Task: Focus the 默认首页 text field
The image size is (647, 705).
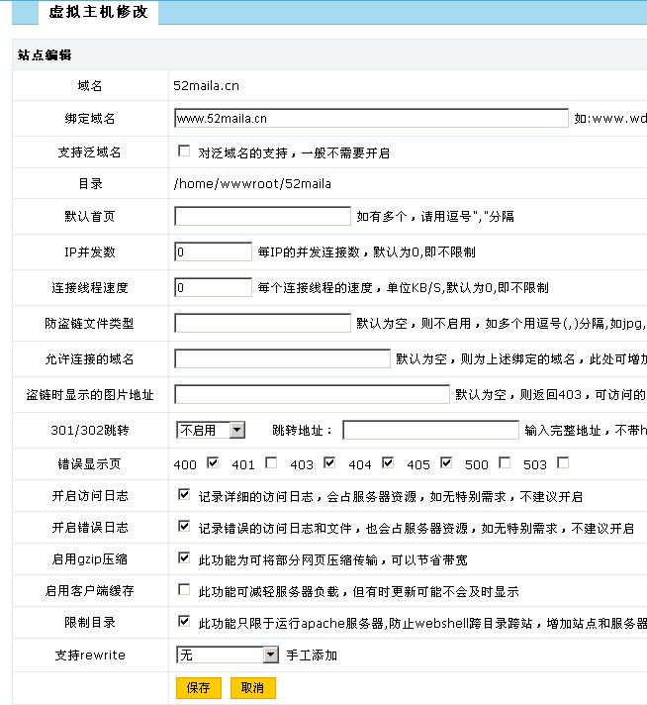Action: [x=262, y=216]
